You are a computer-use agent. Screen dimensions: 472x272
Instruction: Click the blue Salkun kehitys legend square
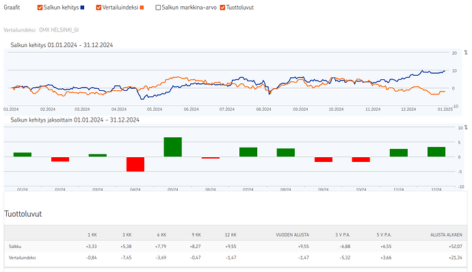click(83, 8)
